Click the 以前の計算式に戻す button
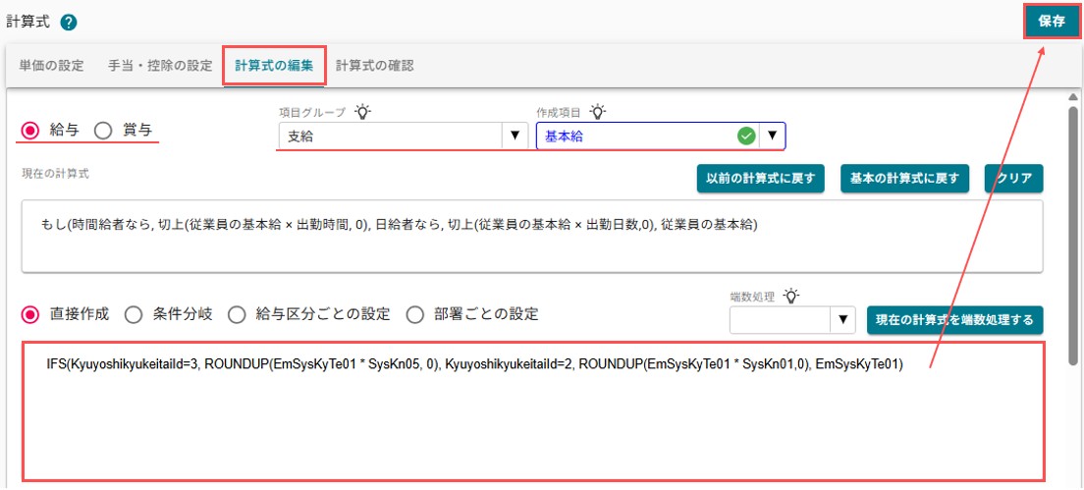 coord(760,179)
